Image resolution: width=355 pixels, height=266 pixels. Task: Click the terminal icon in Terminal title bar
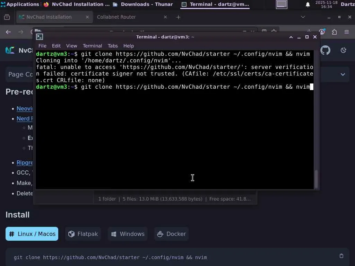[x=40, y=37]
